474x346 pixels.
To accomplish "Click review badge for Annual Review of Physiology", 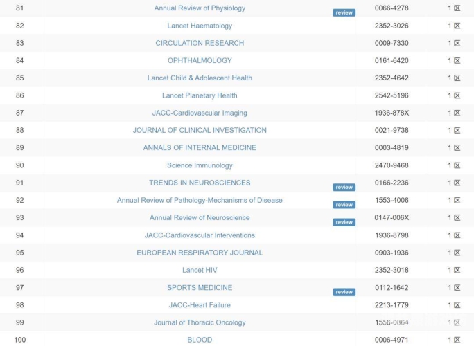I will 344,12.
